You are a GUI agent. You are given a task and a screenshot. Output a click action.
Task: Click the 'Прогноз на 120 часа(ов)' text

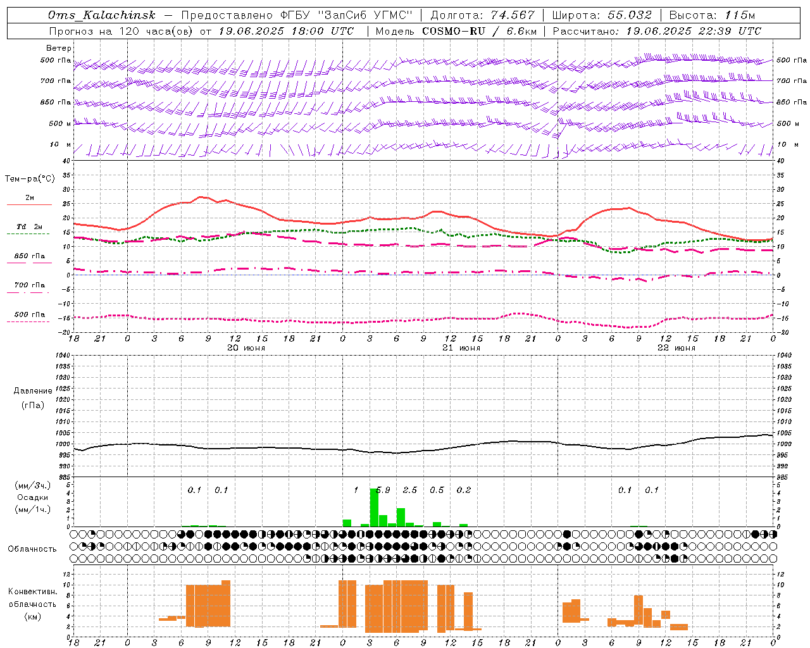[x=122, y=31]
